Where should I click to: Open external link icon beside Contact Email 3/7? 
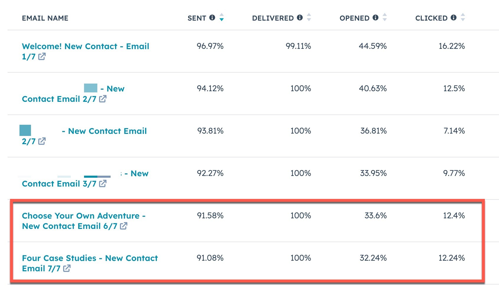103,184
